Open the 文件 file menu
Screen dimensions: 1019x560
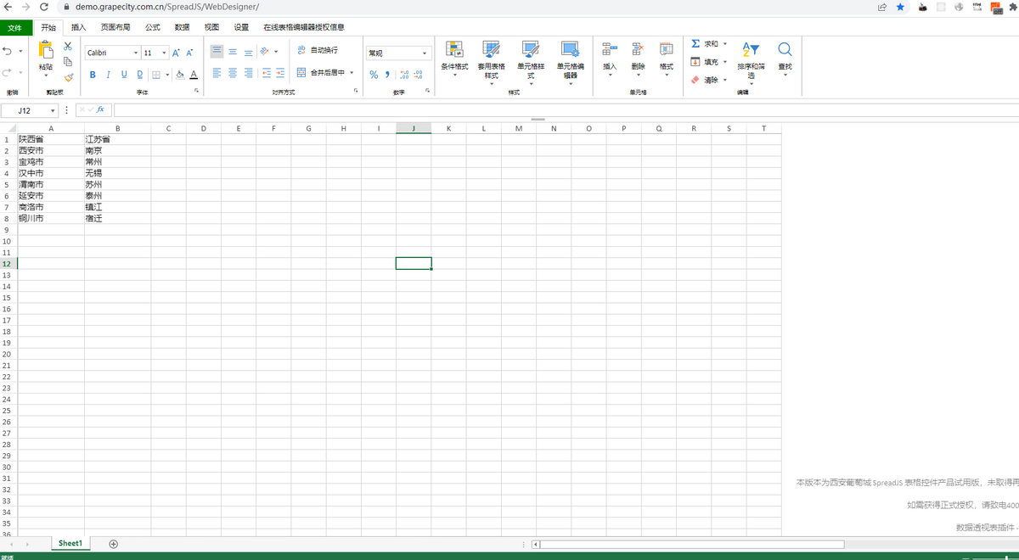click(x=14, y=27)
